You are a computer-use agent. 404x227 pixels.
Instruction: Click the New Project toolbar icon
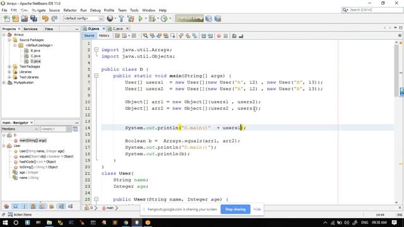(x=15, y=18)
